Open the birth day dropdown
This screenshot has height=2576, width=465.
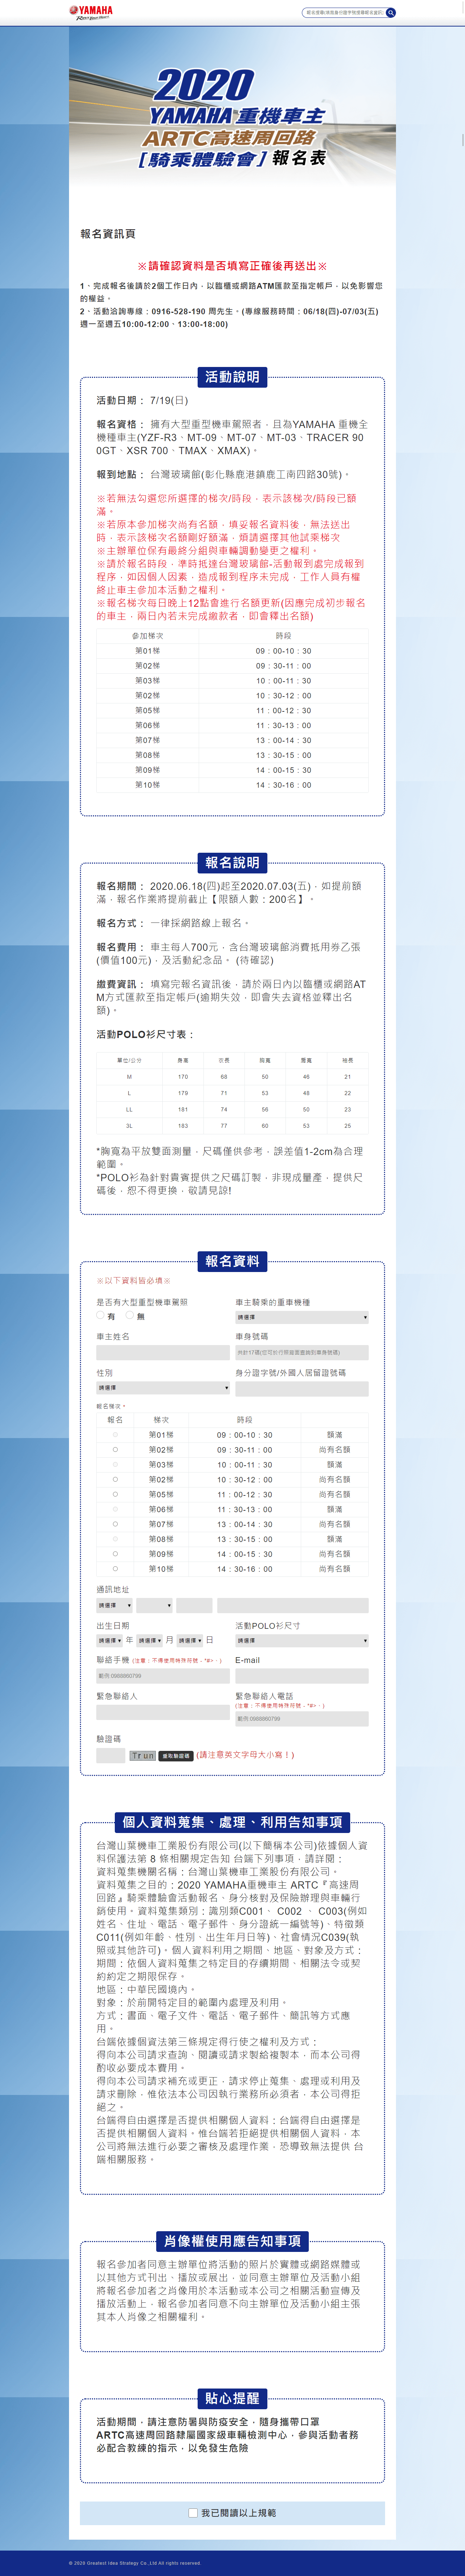click(x=190, y=1641)
